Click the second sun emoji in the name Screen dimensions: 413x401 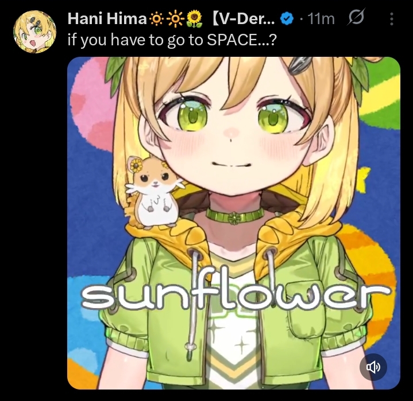click(x=175, y=19)
